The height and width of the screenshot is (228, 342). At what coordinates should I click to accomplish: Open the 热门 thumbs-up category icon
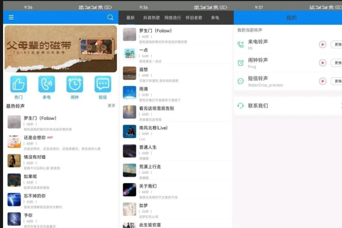tap(18, 84)
